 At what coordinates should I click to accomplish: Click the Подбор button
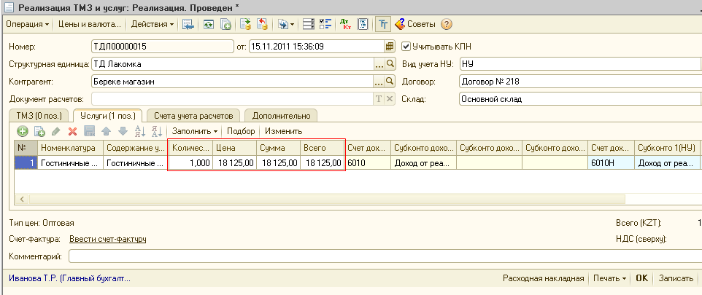coord(241,131)
